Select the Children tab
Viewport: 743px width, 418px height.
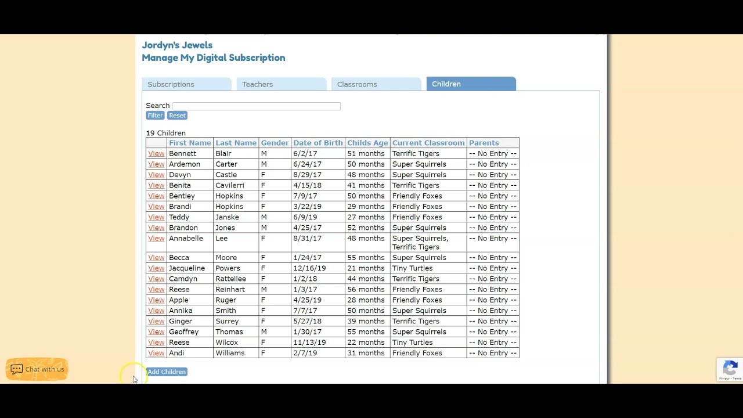(471, 84)
